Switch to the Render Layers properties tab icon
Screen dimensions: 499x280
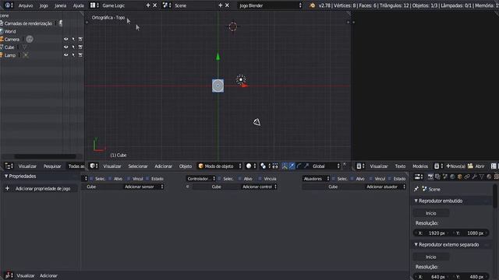(x=437, y=177)
